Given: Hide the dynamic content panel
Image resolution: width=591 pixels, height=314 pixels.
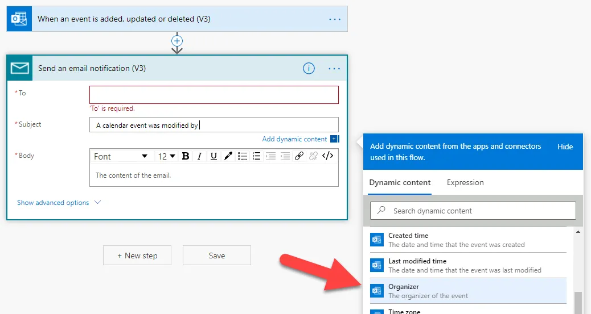Looking at the screenshot, I should [x=565, y=146].
